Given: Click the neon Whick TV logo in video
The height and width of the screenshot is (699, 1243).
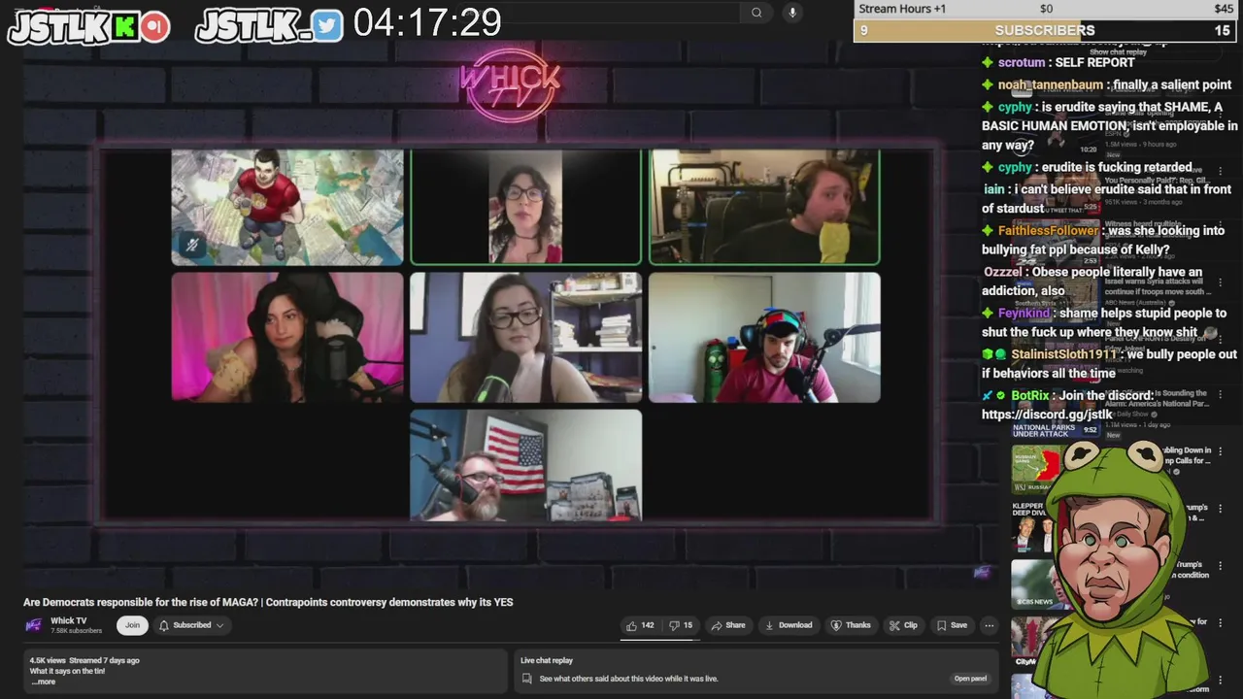Looking at the screenshot, I should (x=511, y=84).
